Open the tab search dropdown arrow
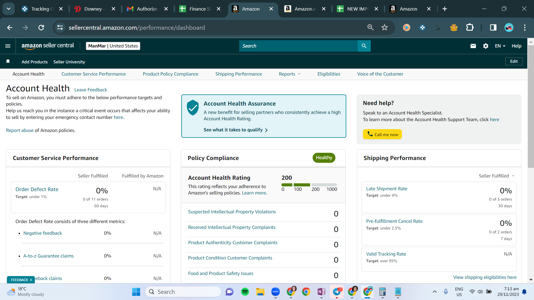Viewport: 534px width, 300px height. click(9, 9)
